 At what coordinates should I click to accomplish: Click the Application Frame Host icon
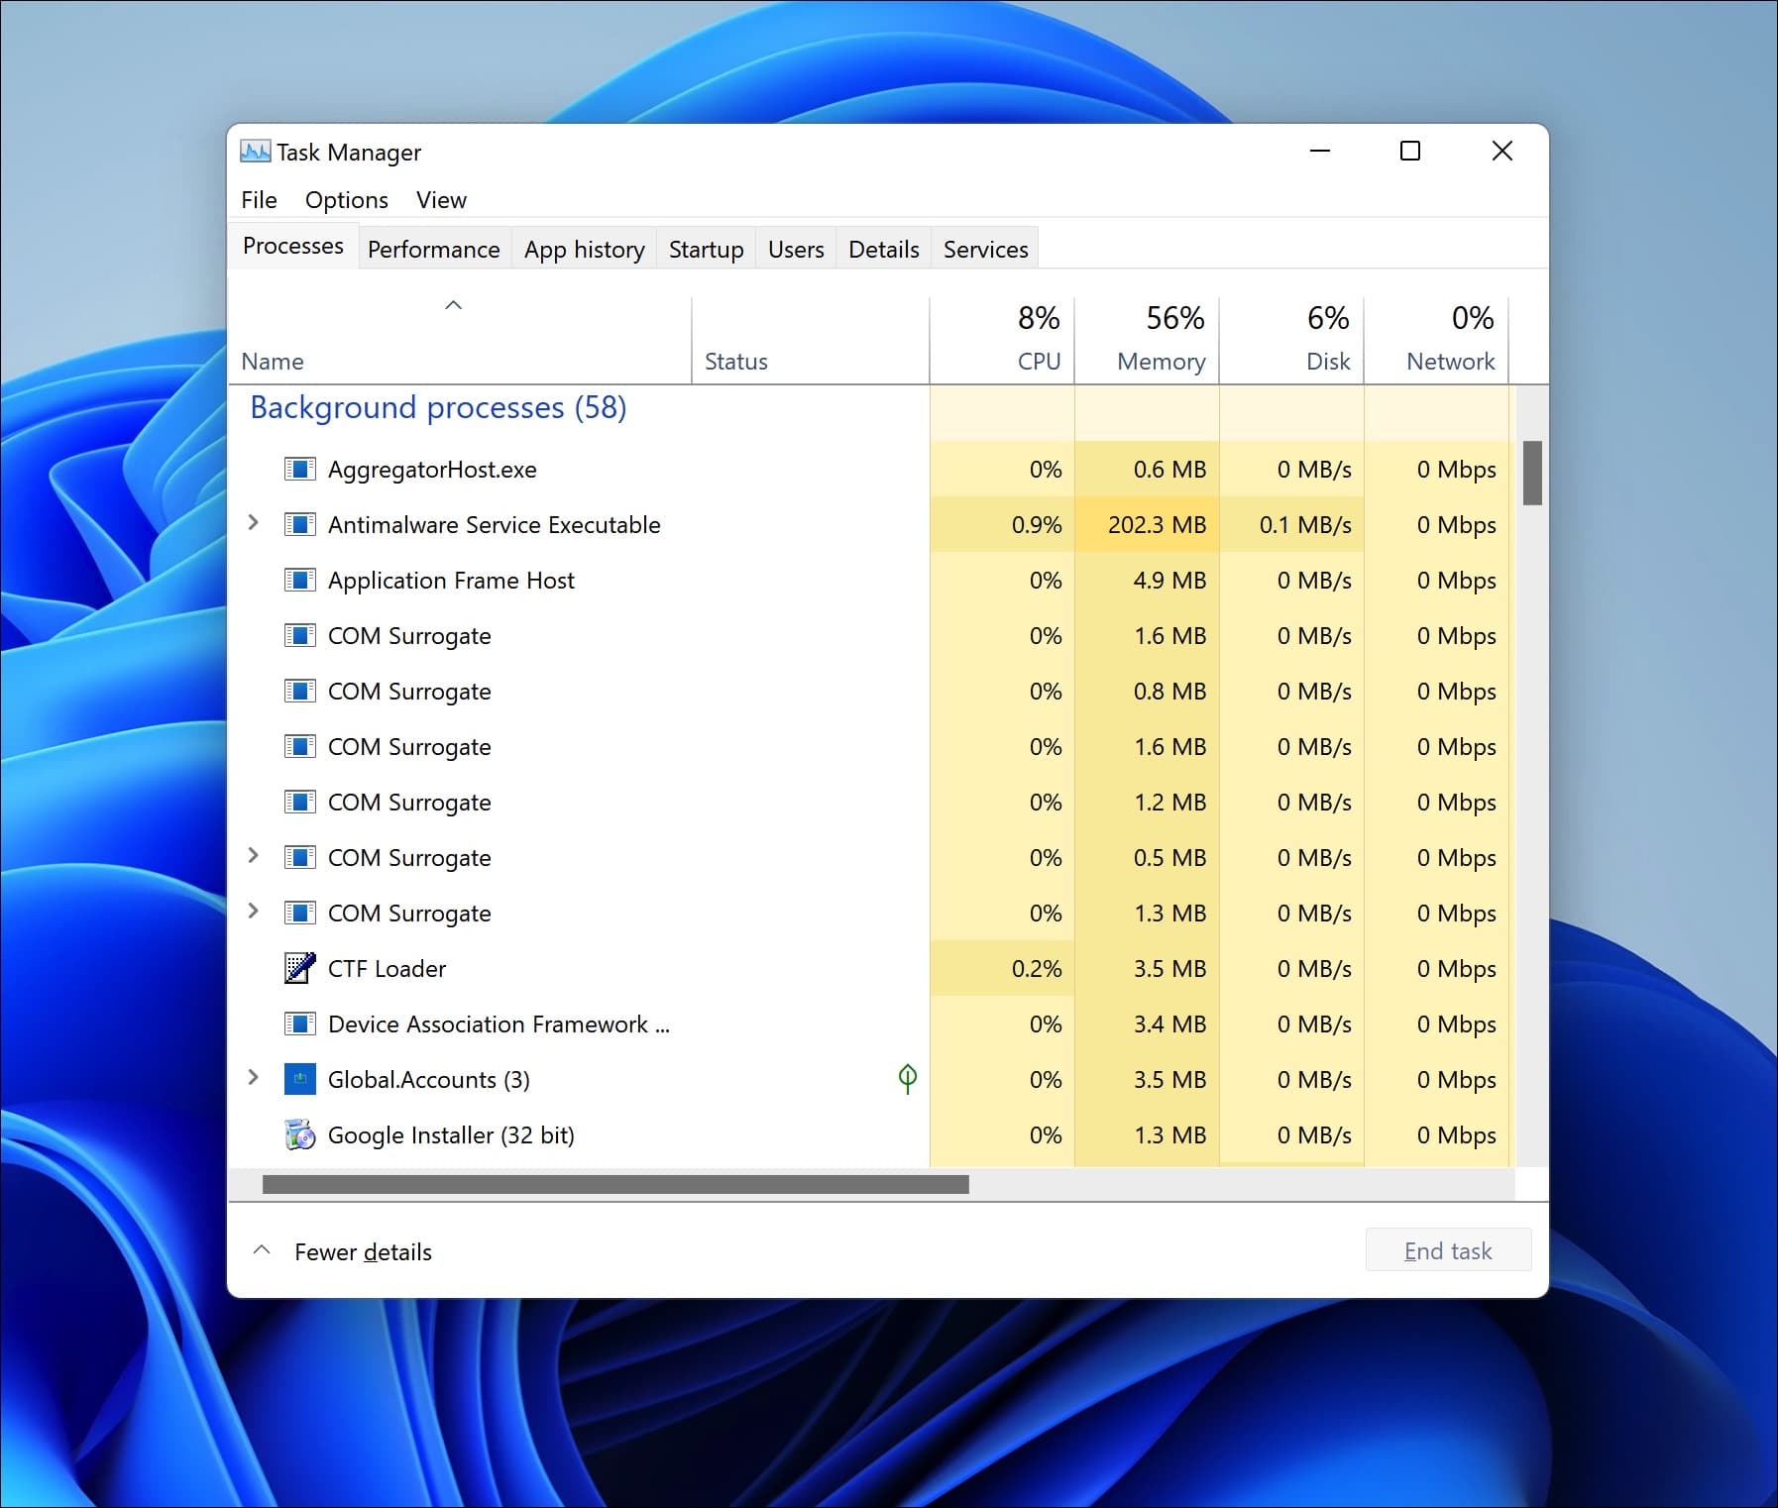tap(300, 580)
